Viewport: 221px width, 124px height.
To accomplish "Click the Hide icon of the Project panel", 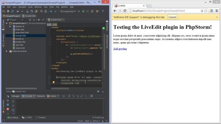I will pos(44,20).
